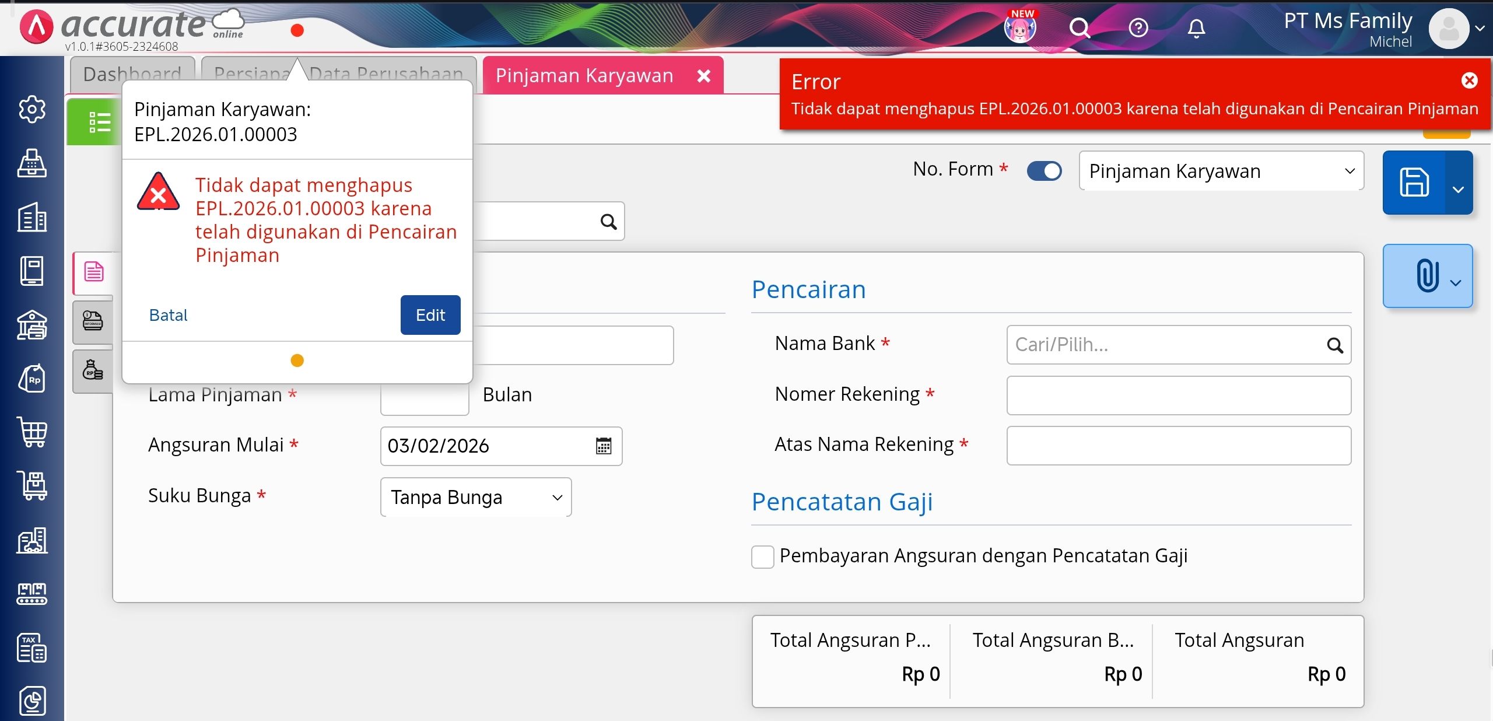Check Pembayaran Angsuran dengan Pencatatan Gaji
The width and height of the screenshot is (1493, 721).
(762, 556)
